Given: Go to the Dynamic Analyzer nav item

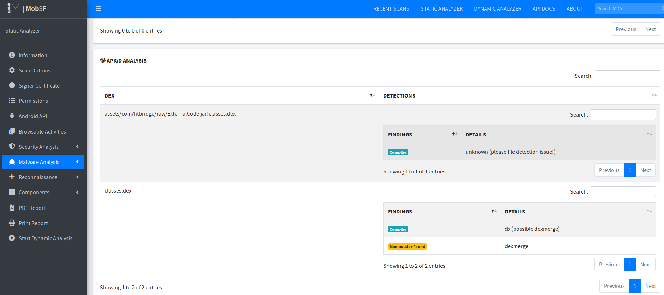Looking at the screenshot, I should point(497,9).
